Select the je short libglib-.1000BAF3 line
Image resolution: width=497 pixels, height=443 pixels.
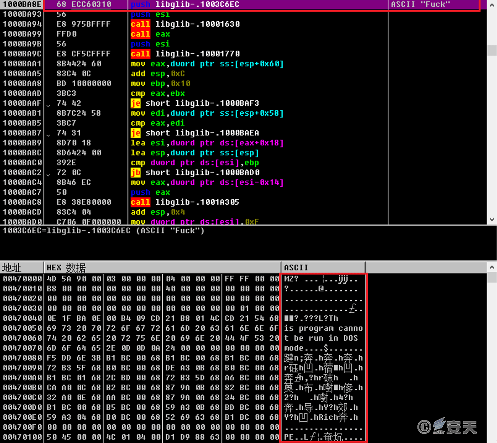click(x=195, y=103)
